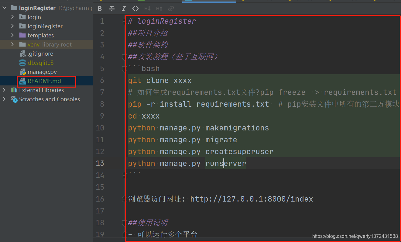This screenshot has height=242, width=401.
Task: Click the fold marker at line 19
Action: [x=125, y=234]
